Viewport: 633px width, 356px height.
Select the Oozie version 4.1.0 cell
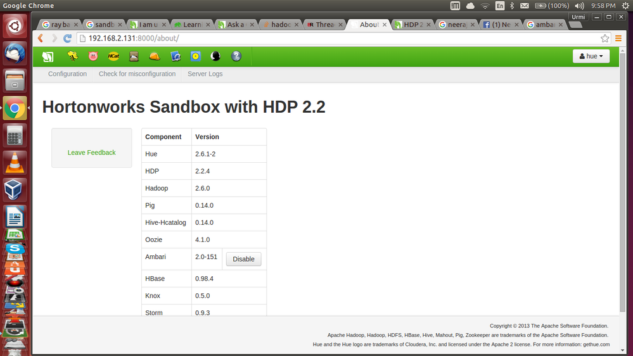[229, 239]
